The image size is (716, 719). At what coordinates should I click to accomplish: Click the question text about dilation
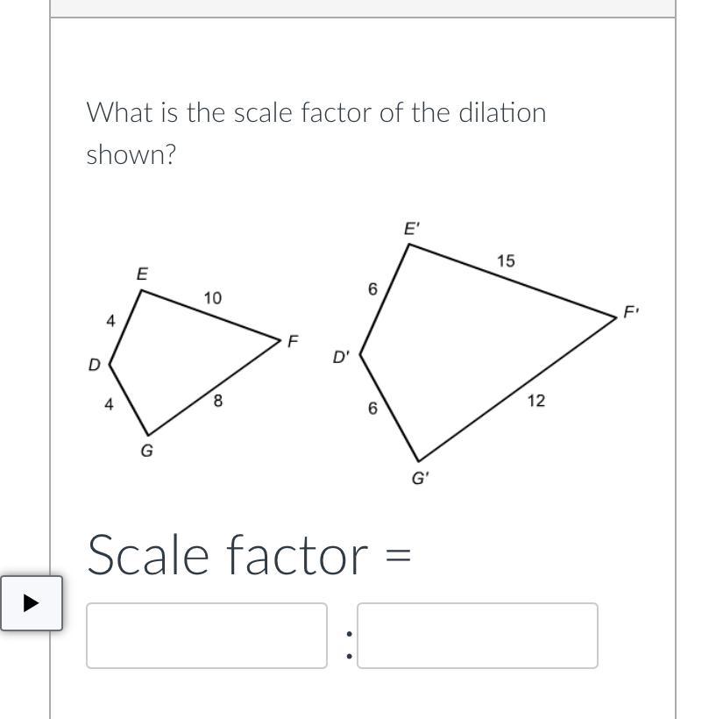(x=315, y=133)
